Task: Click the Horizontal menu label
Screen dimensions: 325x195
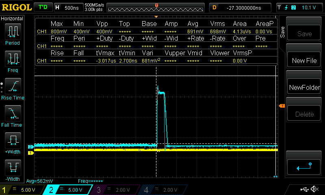Action: 12,18
